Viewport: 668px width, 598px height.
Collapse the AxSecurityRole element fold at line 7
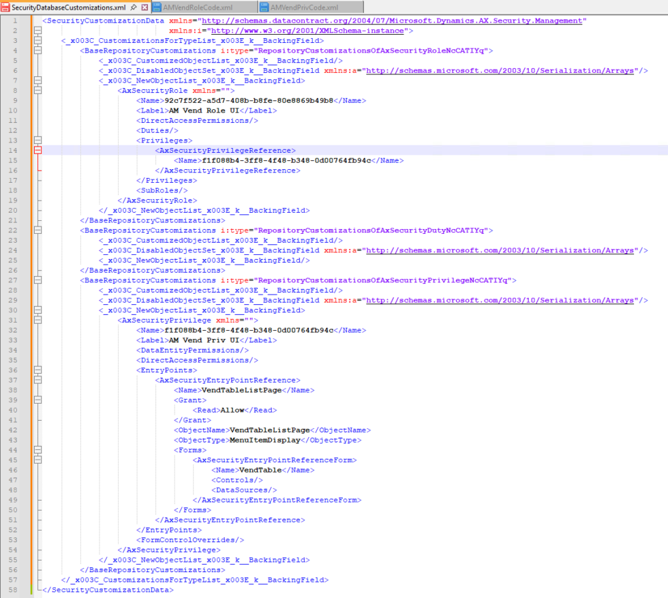click(x=37, y=80)
